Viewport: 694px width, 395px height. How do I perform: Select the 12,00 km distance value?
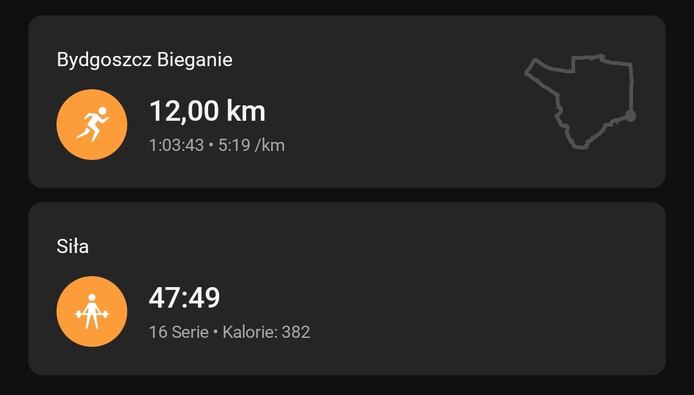(207, 111)
